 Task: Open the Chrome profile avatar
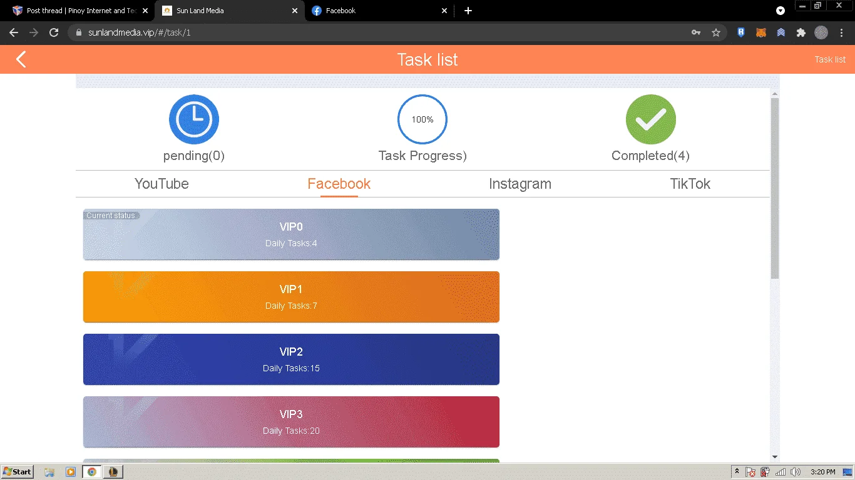821,32
